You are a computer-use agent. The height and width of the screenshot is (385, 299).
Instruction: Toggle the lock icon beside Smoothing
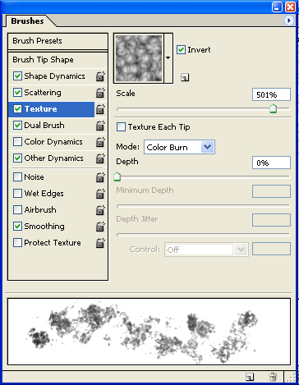[x=100, y=227]
